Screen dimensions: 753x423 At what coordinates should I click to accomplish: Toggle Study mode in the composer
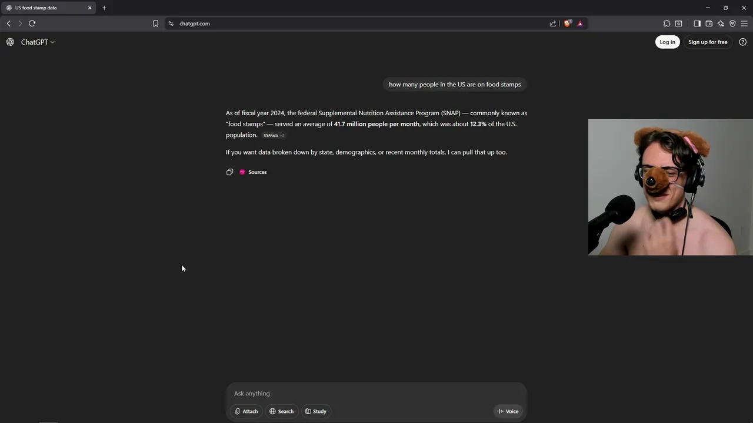pyautogui.click(x=316, y=411)
